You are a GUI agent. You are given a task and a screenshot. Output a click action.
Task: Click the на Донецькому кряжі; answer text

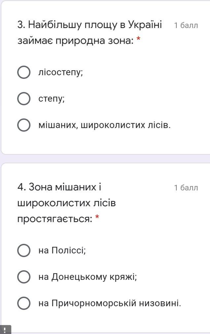[x=87, y=277]
